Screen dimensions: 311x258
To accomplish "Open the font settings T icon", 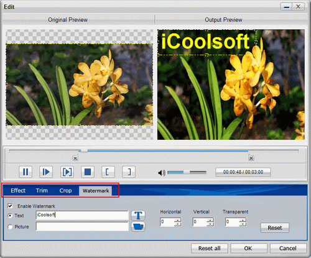I will [x=138, y=215].
